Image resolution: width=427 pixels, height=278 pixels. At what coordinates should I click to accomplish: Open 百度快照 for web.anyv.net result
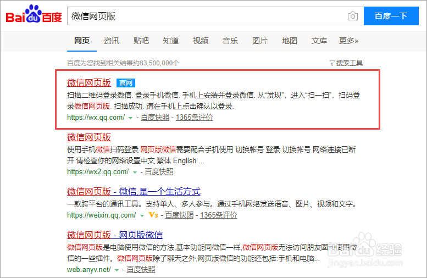point(141,270)
